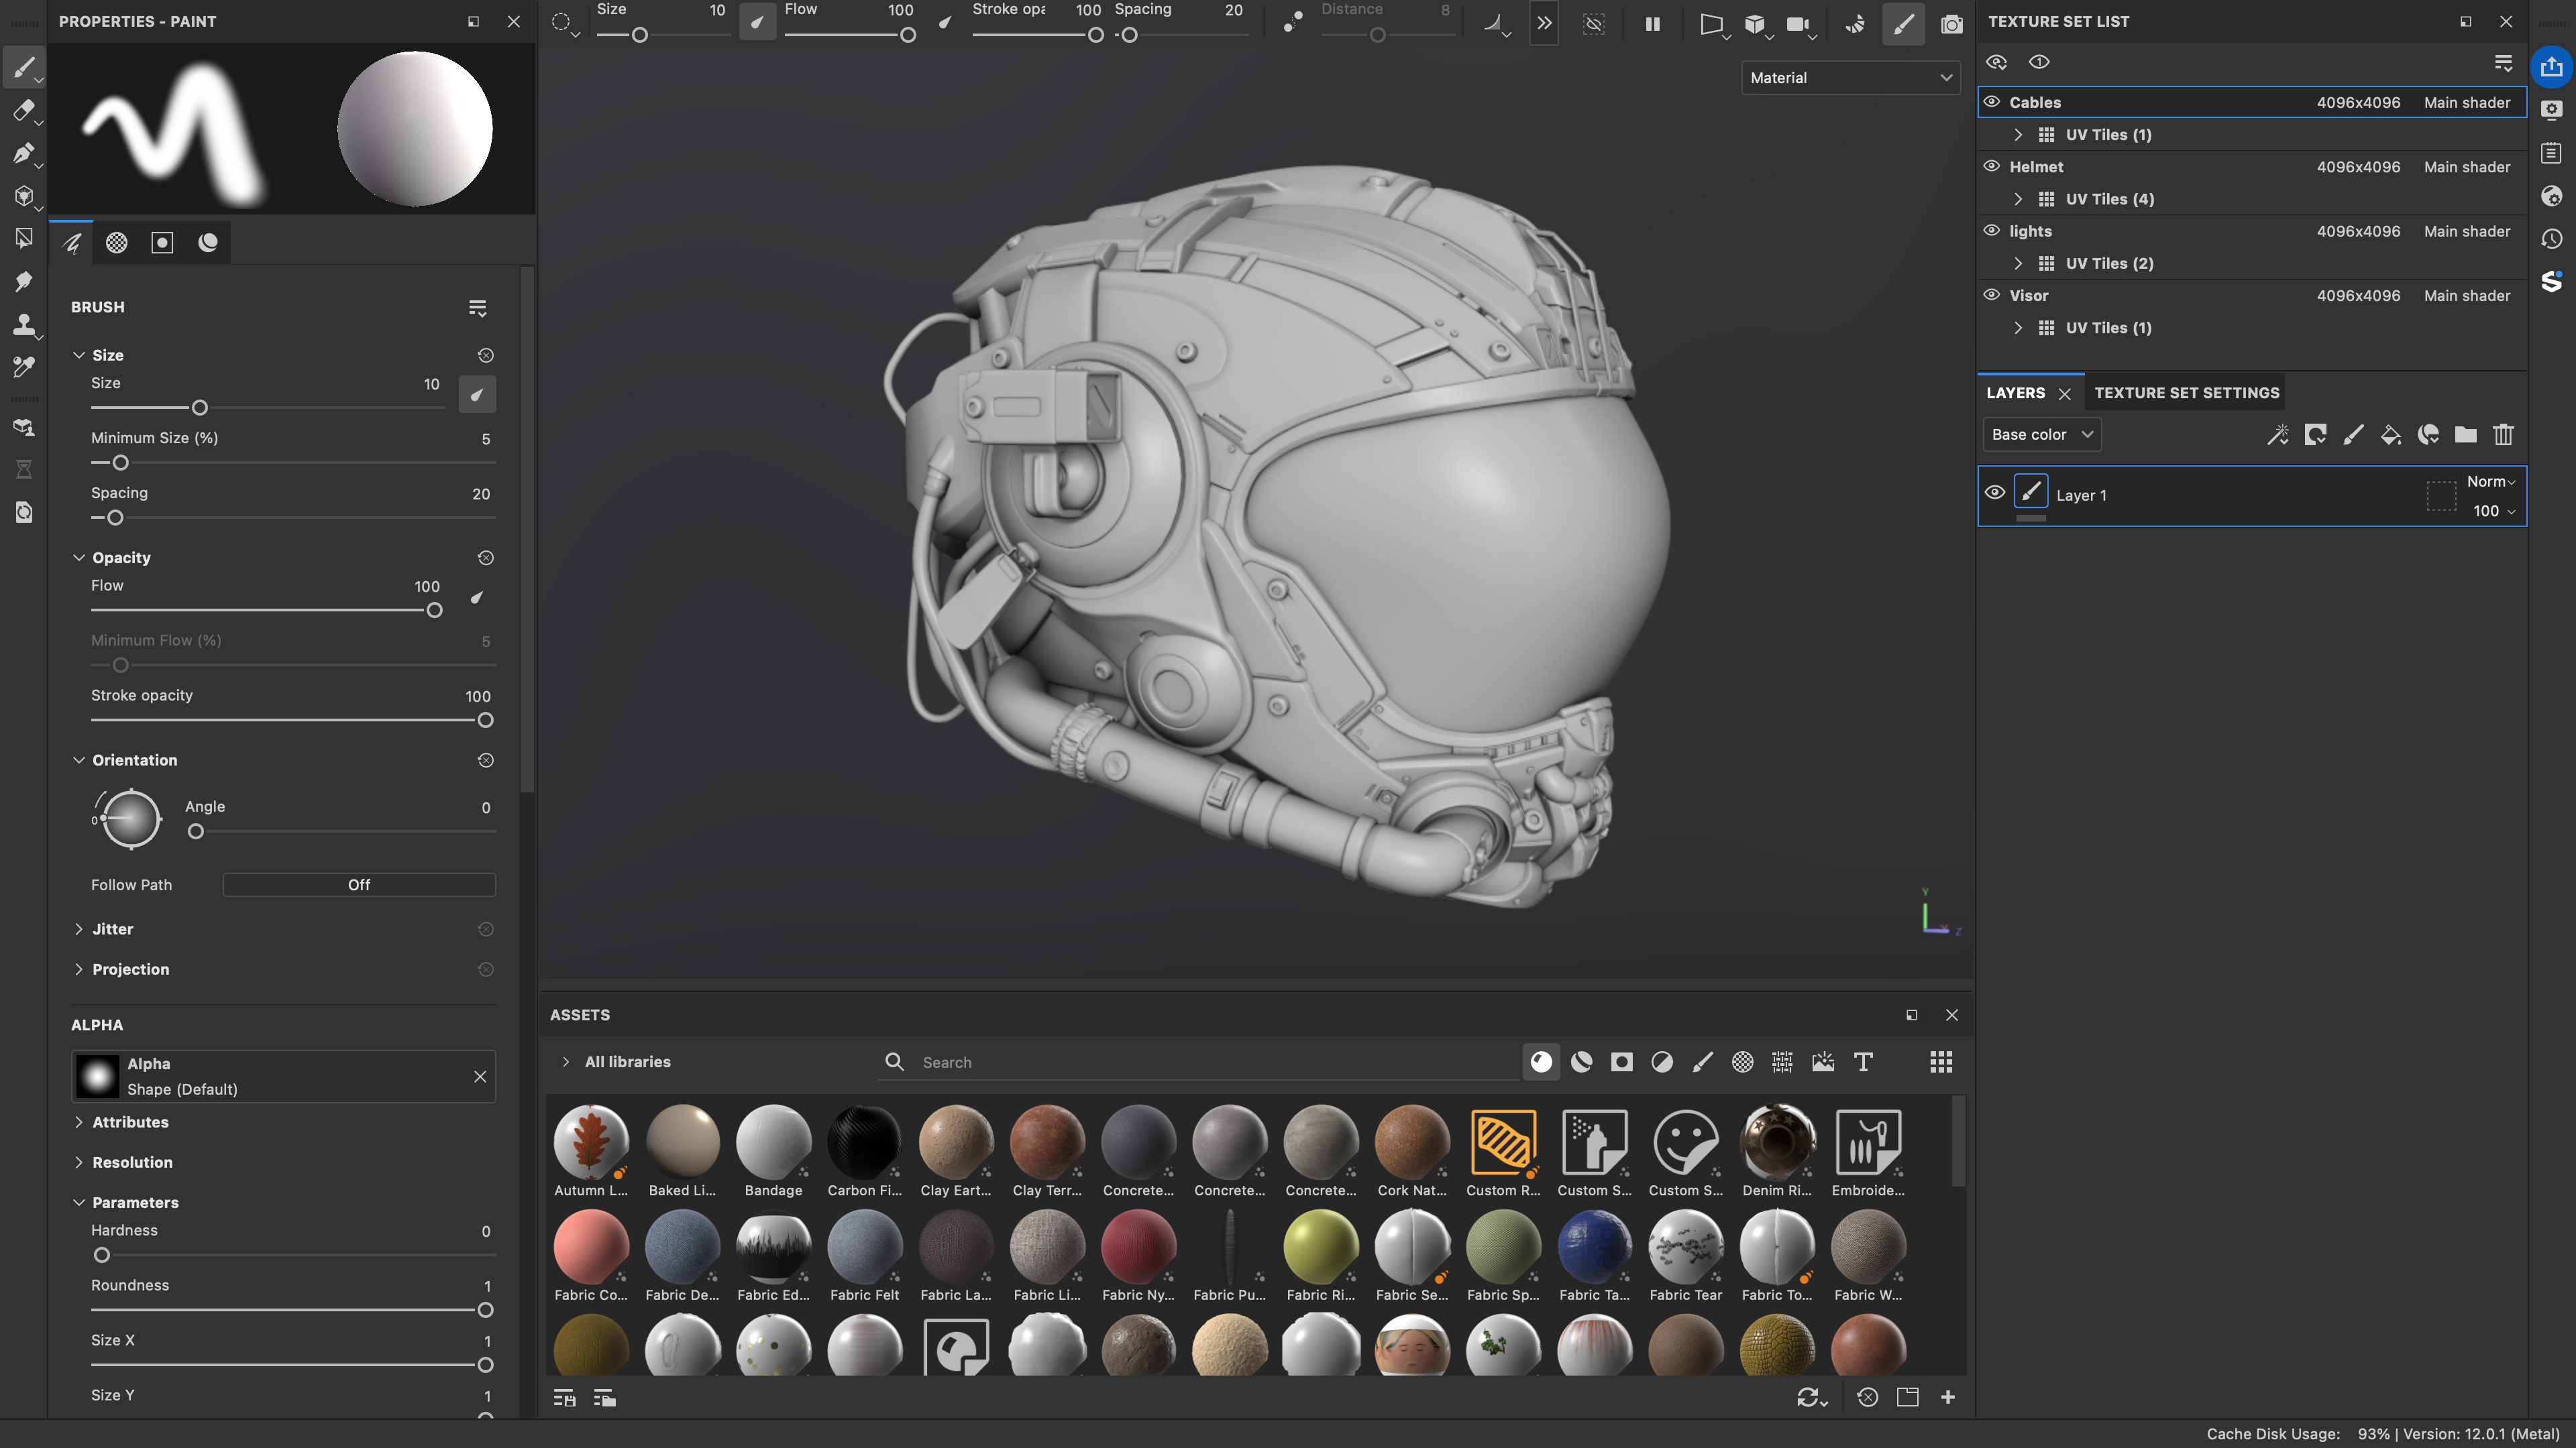Open the Material view mode dropdown
Screen dimensions: 2576x1448
tap(1849, 77)
